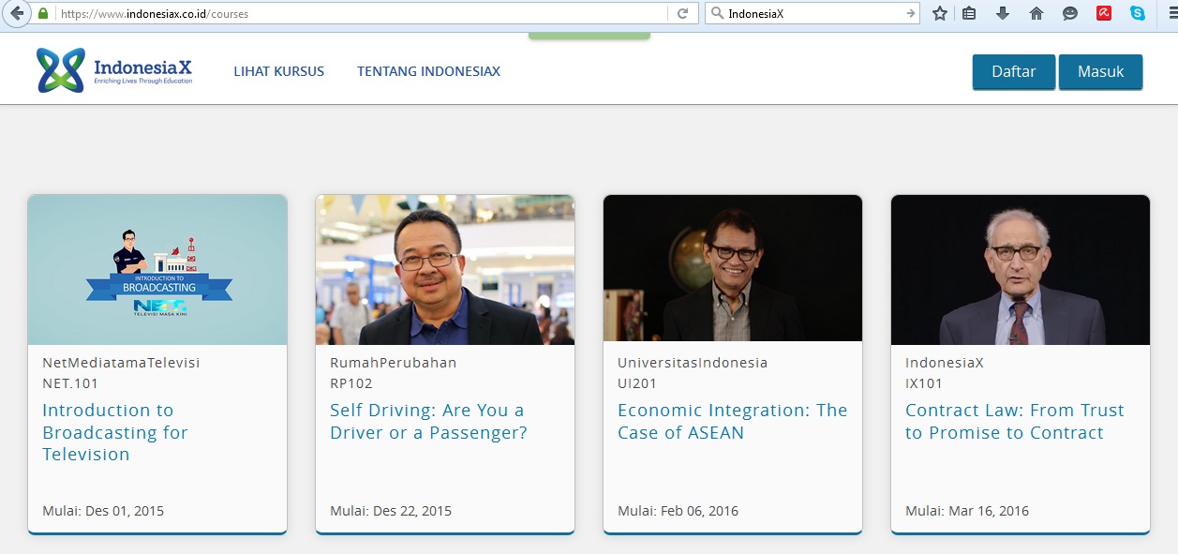Click 'Mulai: Des 22, 2015' start date
This screenshot has width=1178, height=554.
point(391,511)
